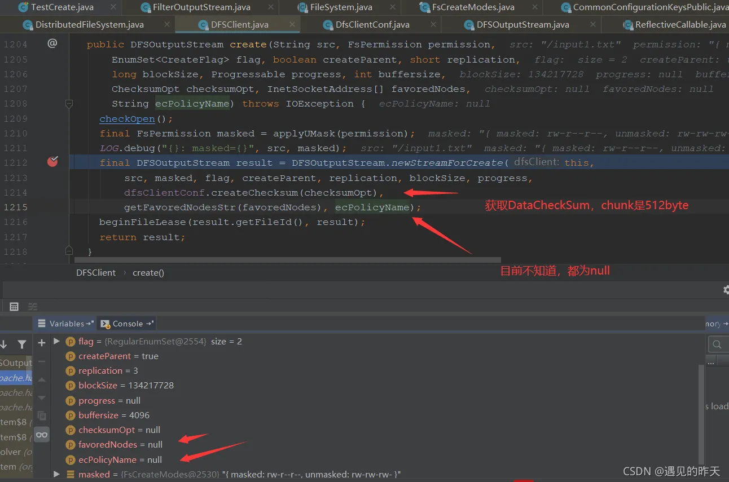Add a new watch with the plus icon
The height and width of the screenshot is (482, 729).
41,343
